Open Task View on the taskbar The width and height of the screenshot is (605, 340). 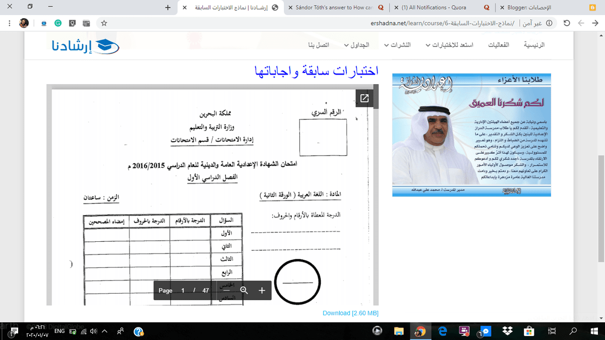(x=552, y=331)
